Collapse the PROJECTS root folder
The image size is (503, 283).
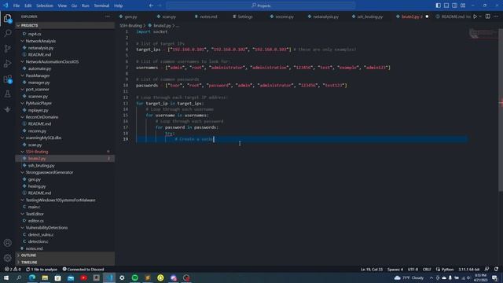click(x=65, y=25)
